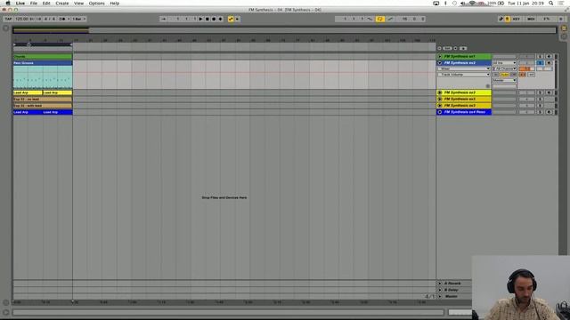The height and width of the screenshot is (320, 570).
Task: Open the All Channels input dropdown
Action: point(504,68)
